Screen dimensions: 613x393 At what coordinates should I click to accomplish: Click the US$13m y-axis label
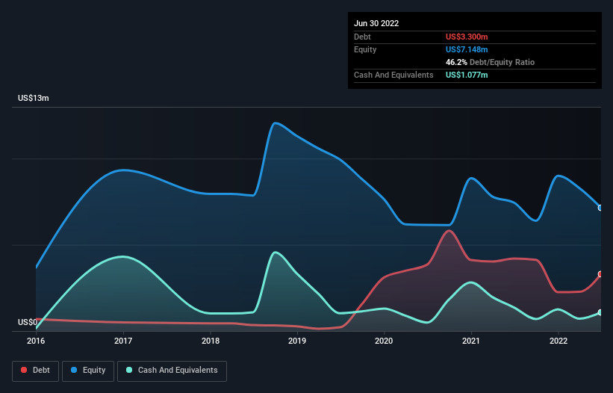34,98
